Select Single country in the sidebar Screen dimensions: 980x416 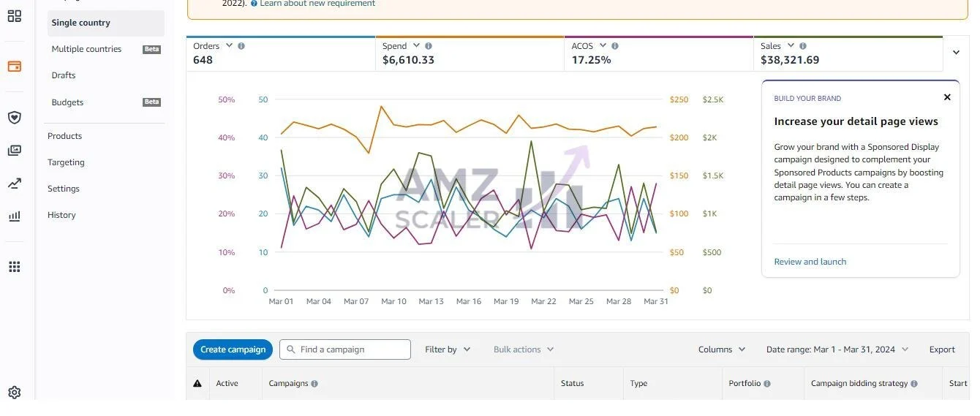pyautogui.click(x=106, y=23)
